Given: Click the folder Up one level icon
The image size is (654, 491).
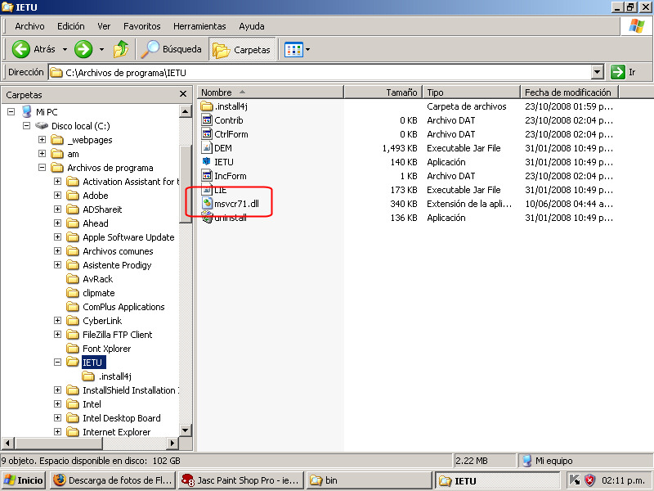Looking at the screenshot, I should (121, 50).
